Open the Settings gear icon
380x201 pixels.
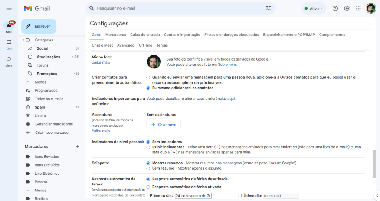[347, 8]
